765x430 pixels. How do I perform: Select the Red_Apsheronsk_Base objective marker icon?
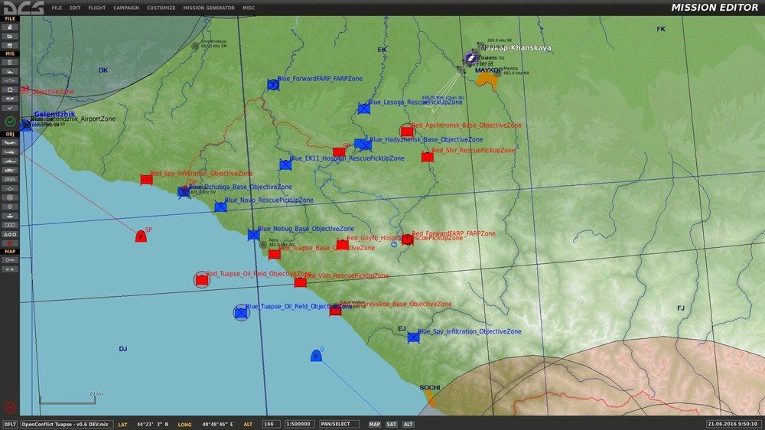click(407, 132)
